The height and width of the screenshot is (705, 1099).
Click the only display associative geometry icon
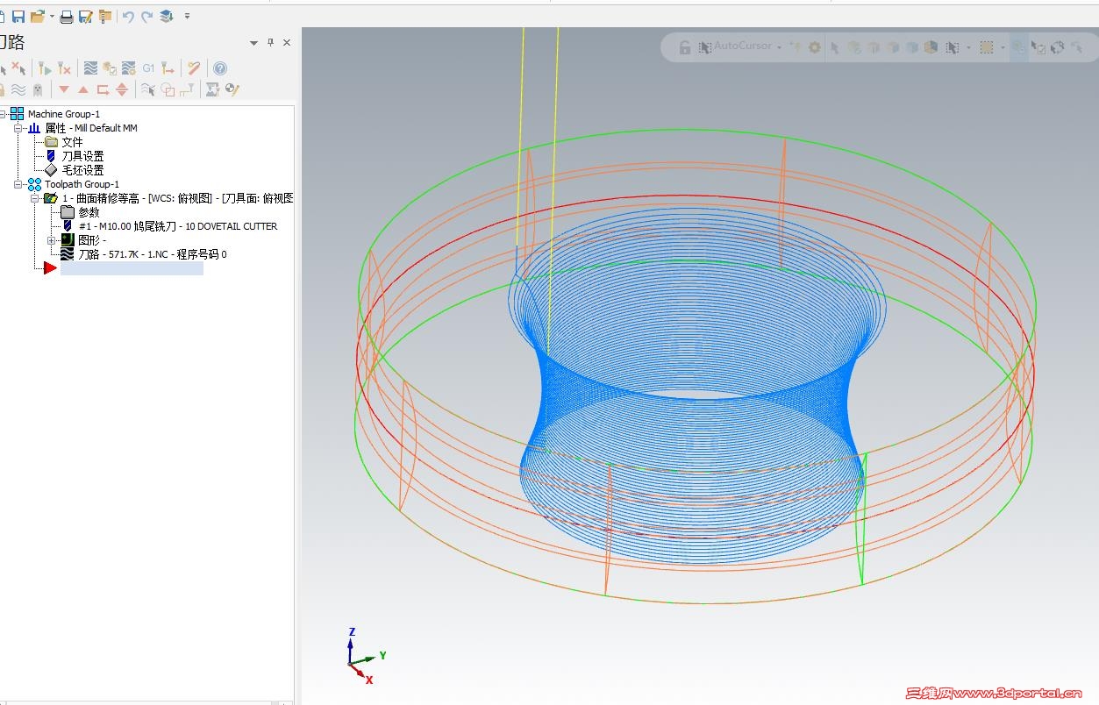[x=168, y=89]
